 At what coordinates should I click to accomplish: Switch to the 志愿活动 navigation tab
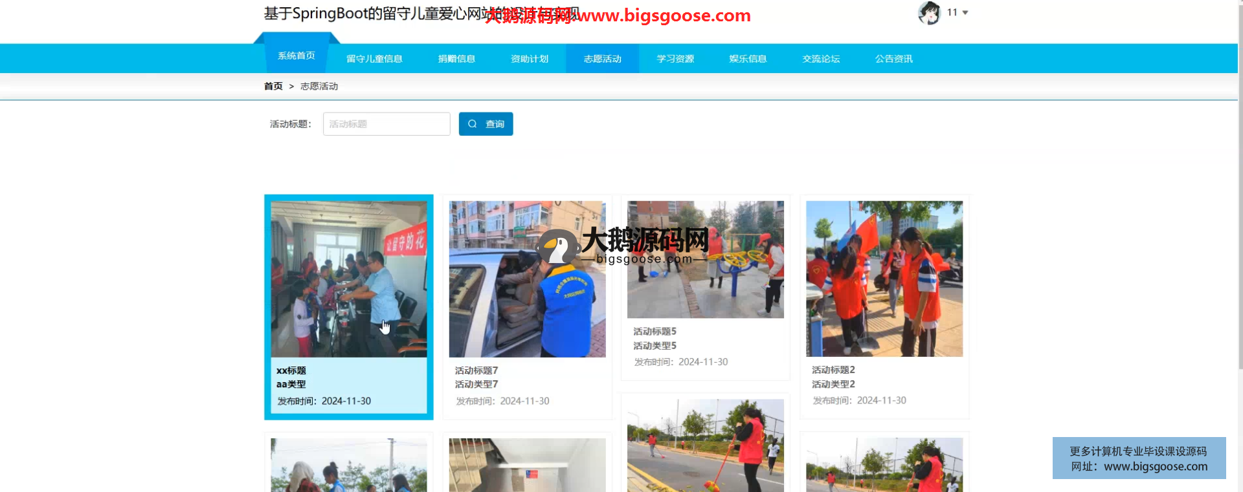[602, 59]
